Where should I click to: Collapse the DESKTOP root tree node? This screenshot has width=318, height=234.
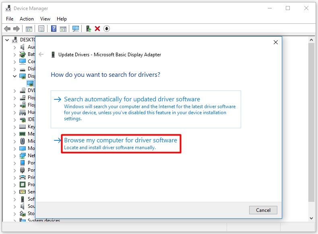click(x=7, y=40)
